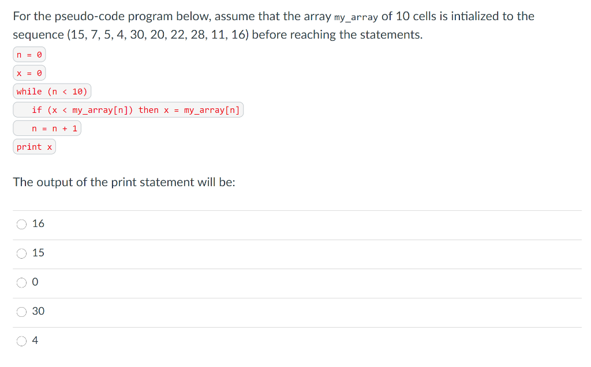
Task: Click 'The output of the print statement' prompt
Action: 124,182
